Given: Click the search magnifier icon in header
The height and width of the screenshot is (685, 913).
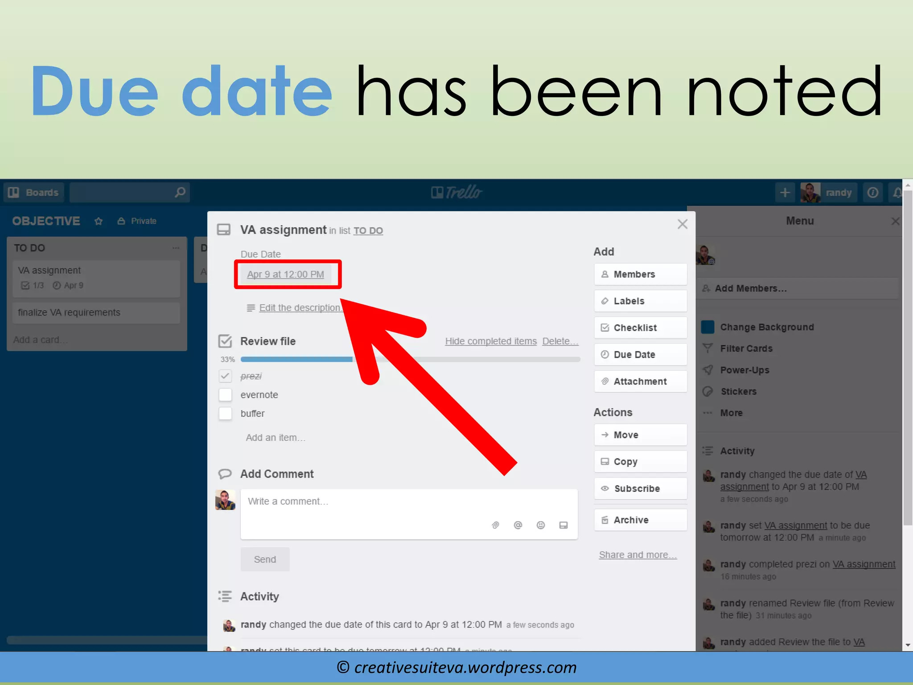Looking at the screenshot, I should pos(180,192).
